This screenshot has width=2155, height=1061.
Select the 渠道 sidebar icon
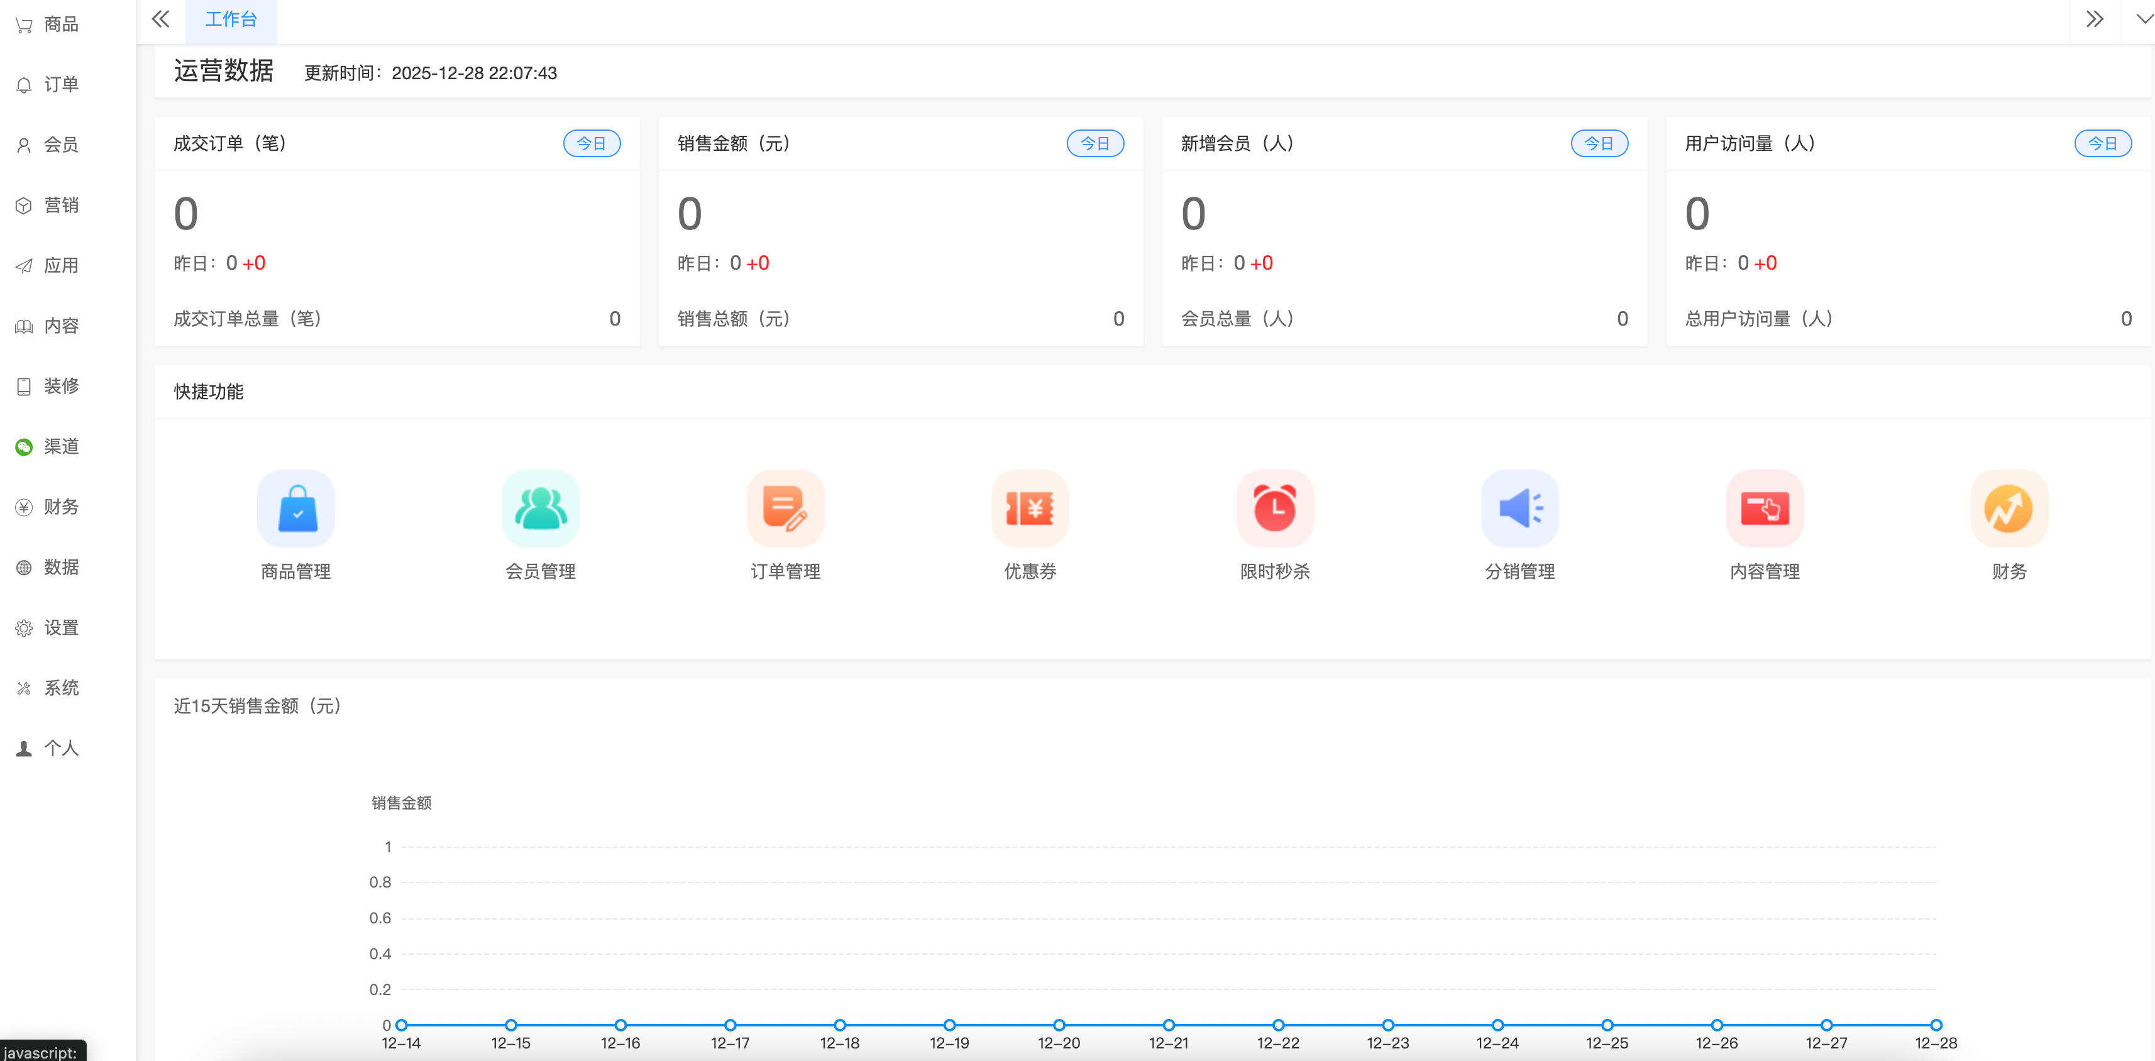(48, 446)
